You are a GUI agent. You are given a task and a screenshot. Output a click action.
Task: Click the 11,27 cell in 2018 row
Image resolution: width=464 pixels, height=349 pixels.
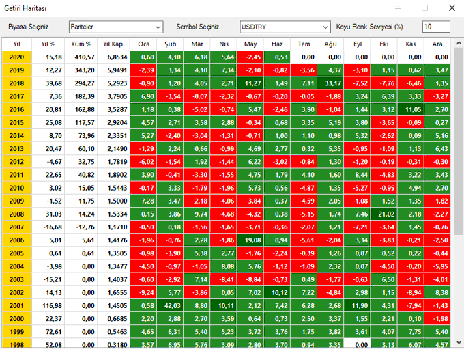tap(250, 83)
